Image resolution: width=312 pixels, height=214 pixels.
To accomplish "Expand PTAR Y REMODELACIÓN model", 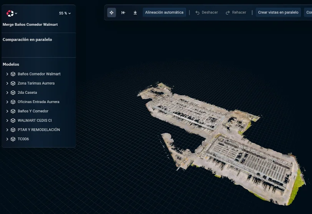I will click(7, 130).
